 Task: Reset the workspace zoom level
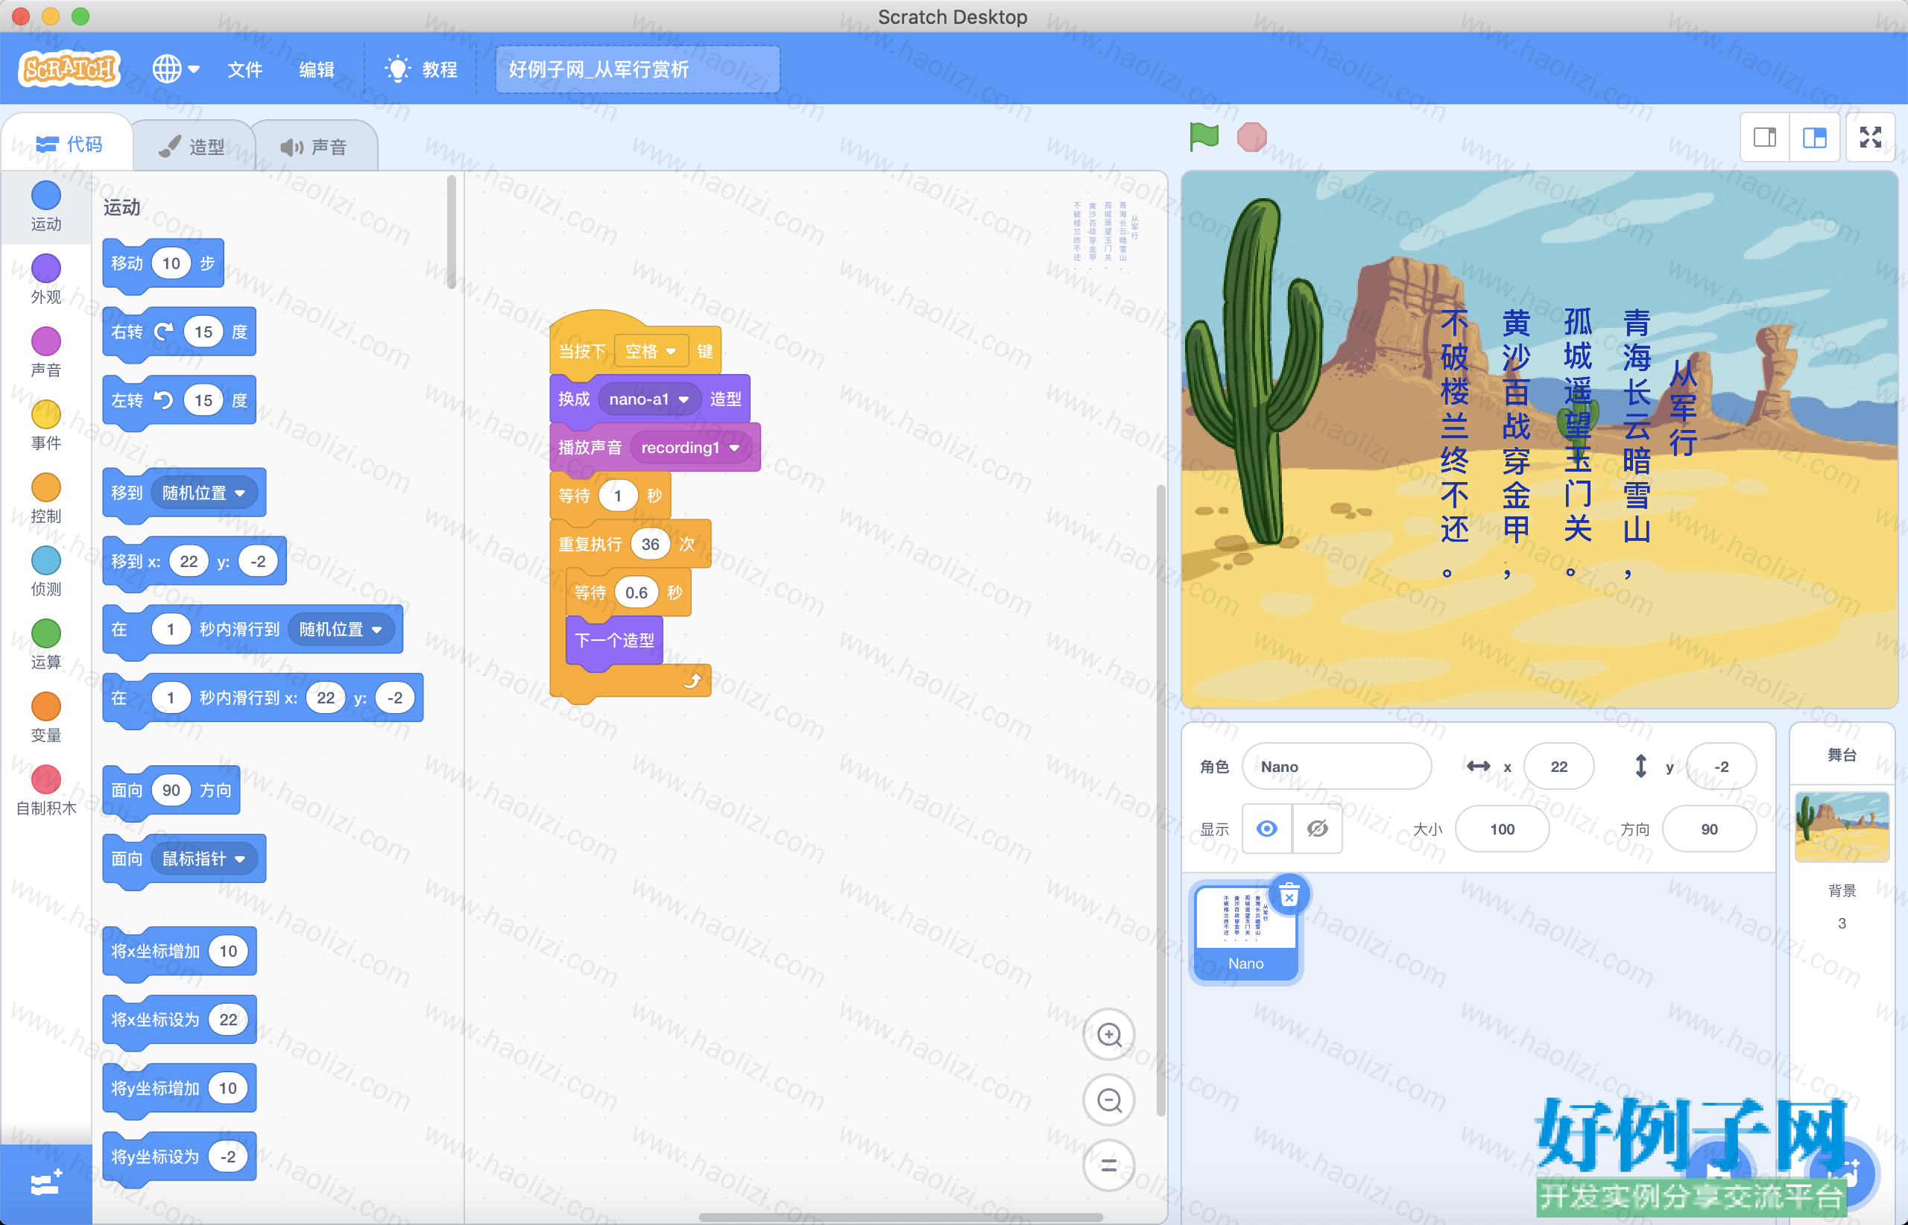click(x=1109, y=1165)
